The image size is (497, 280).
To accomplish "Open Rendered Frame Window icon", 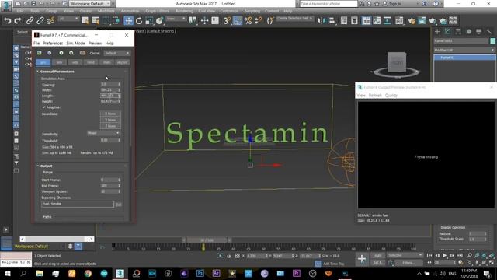I will click(422, 21).
